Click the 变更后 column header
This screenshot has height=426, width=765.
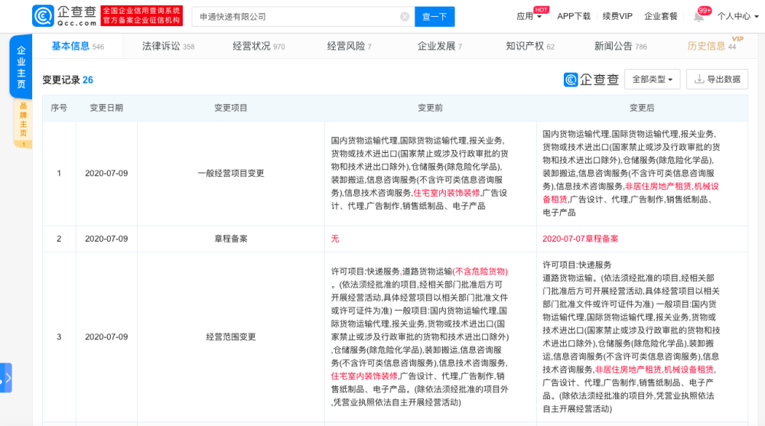click(x=642, y=108)
